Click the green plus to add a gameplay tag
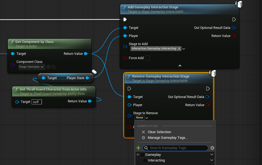 click(x=138, y=148)
